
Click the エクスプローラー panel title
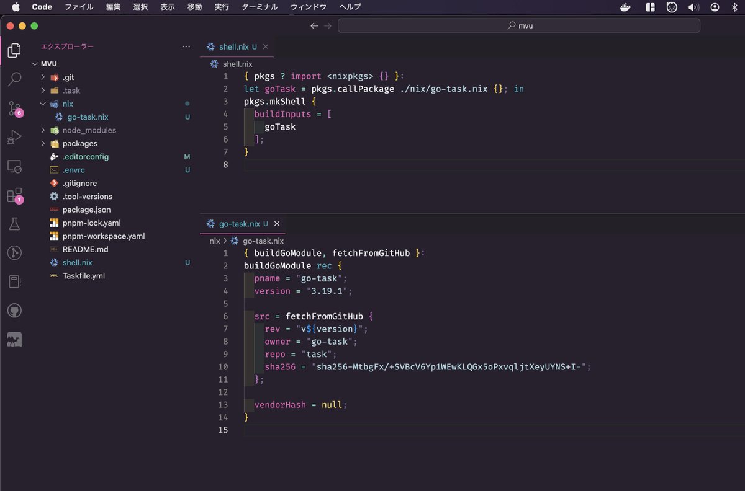coord(67,46)
